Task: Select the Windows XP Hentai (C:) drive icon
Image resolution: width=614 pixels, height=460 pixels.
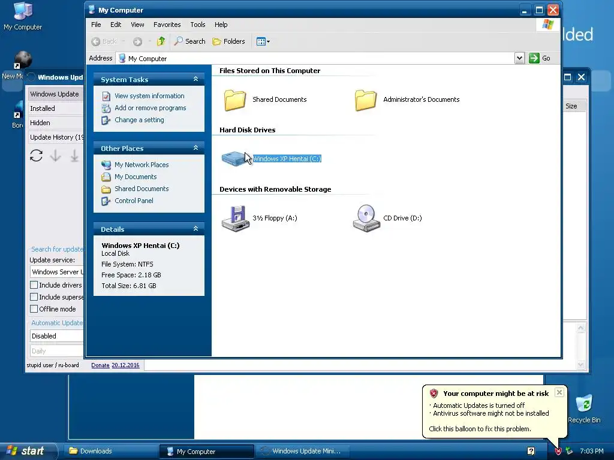Action: point(234,159)
